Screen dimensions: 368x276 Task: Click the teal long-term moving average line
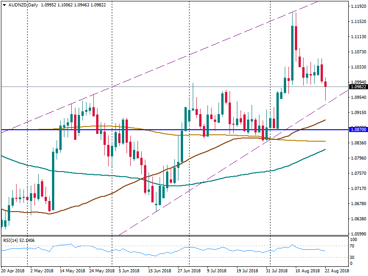click(92, 174)
